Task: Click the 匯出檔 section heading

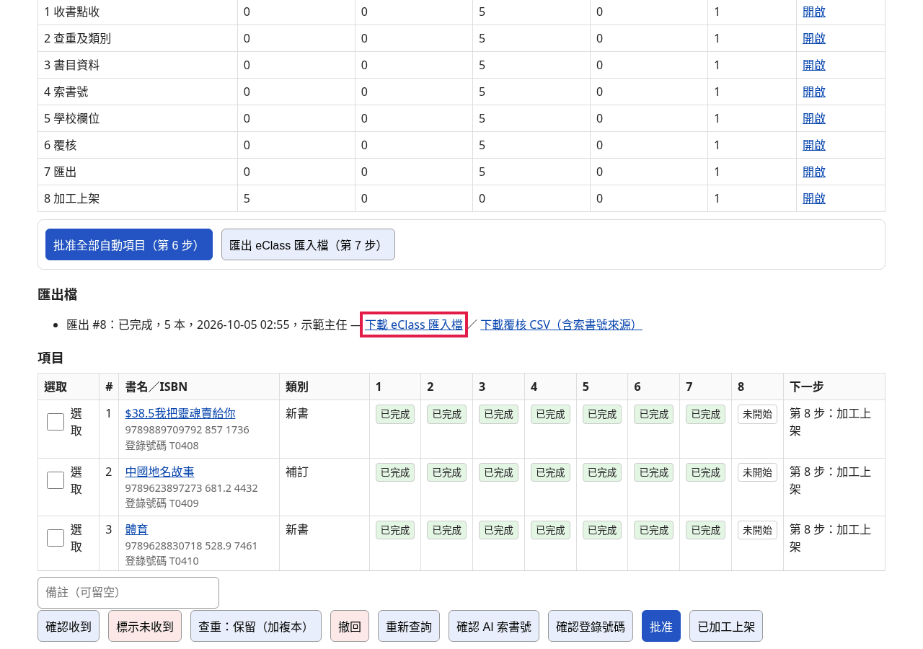Action: click(x=58, y=294)
